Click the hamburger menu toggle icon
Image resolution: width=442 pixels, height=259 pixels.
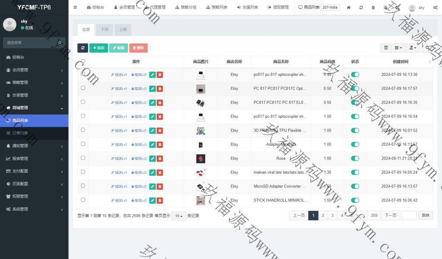pos(75,7)
